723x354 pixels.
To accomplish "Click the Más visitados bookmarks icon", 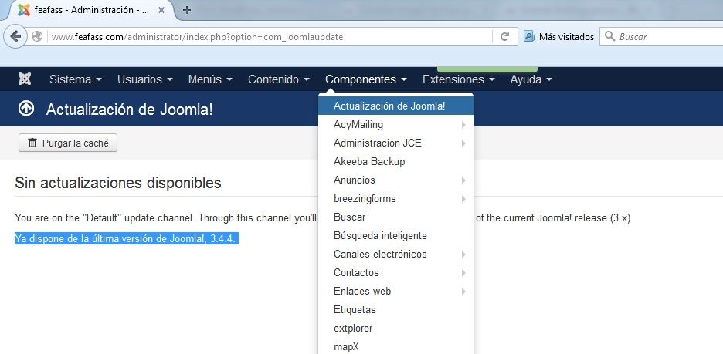I will tap(529, 36).
